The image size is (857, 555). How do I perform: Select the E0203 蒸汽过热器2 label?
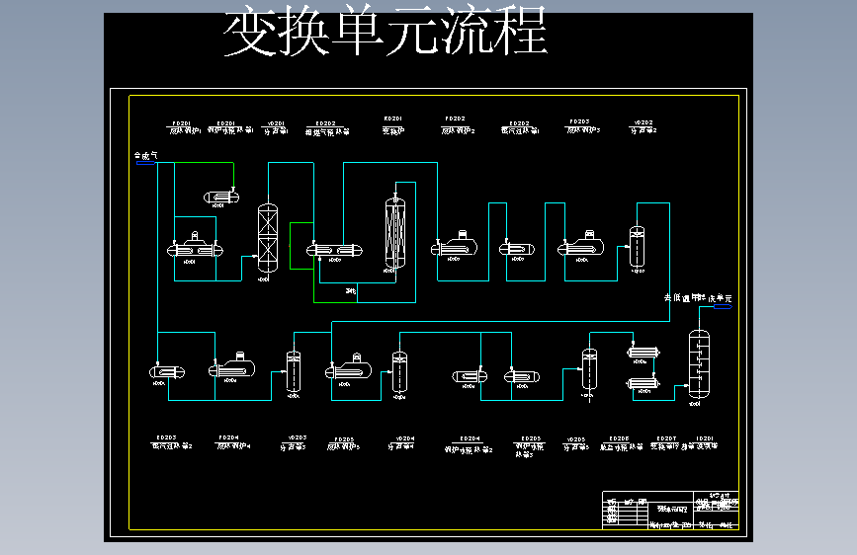click(x=171, y=441)
